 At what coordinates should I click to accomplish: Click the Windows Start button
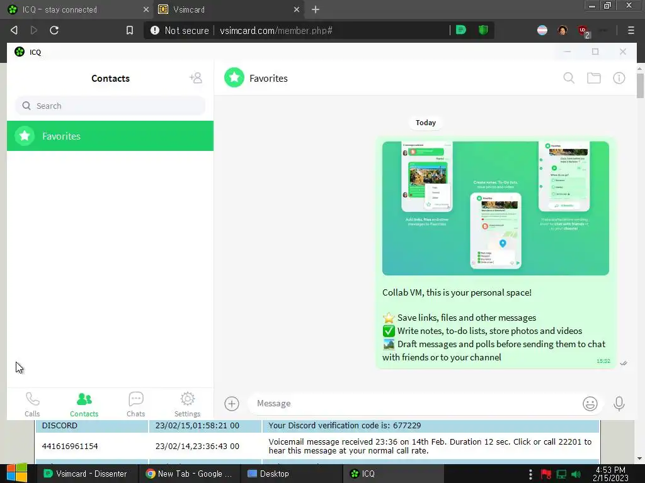pyautogui.click(x=17, y=473)
